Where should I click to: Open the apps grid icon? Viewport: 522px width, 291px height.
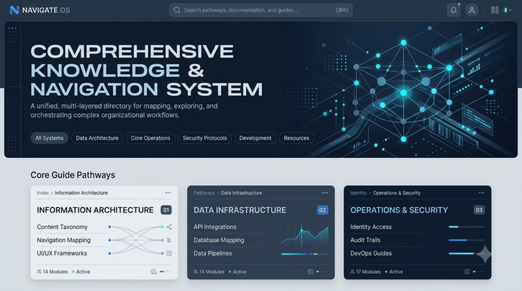pos(495,10)
